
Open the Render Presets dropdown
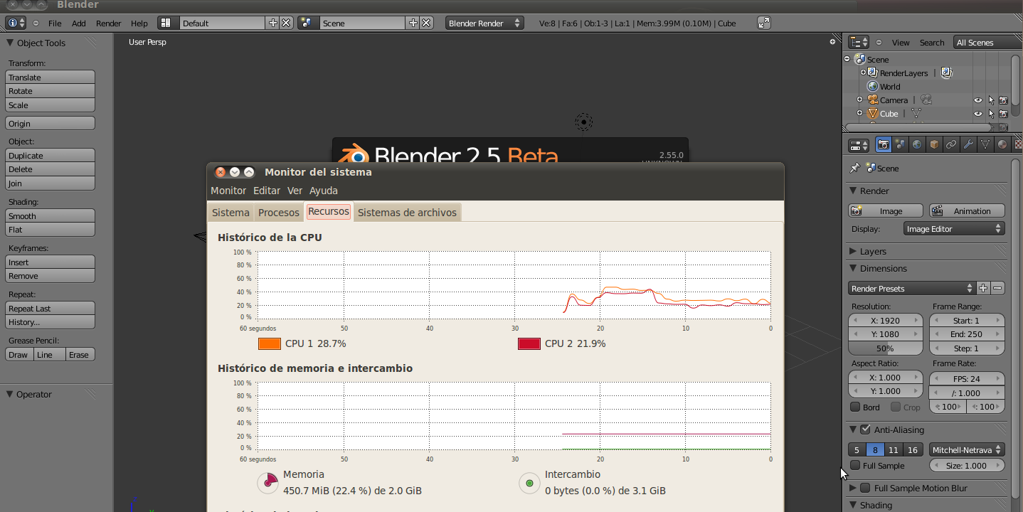tap(912, 288)
